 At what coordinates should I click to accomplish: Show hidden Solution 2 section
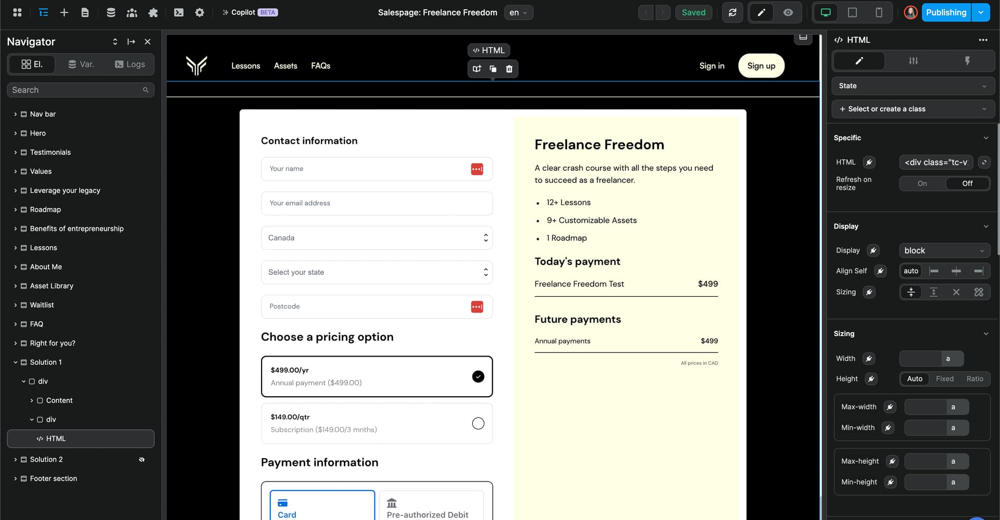click(142, 460)
